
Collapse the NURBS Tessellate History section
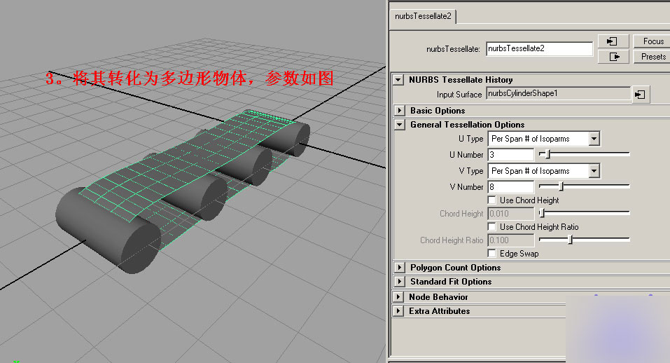point(398,79)
